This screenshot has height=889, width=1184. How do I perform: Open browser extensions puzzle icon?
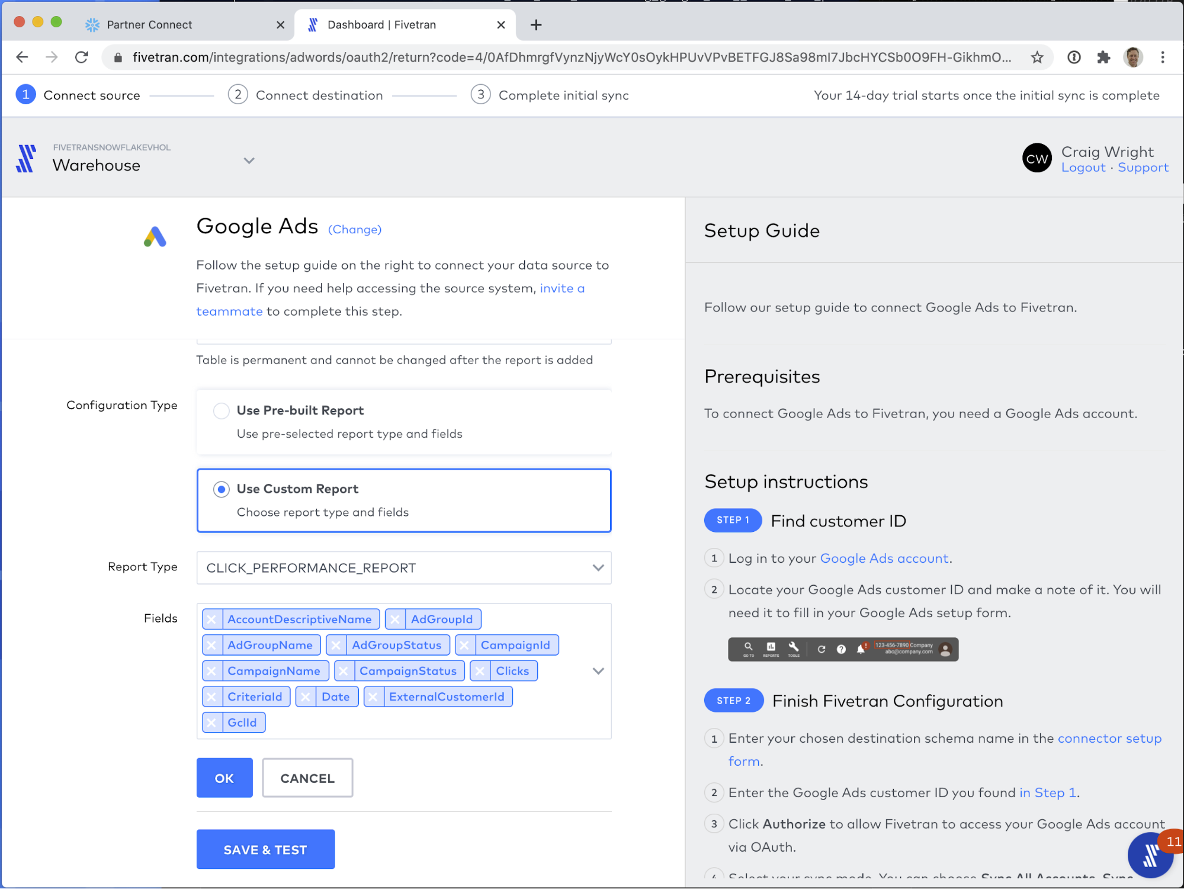pos(1103,57)
